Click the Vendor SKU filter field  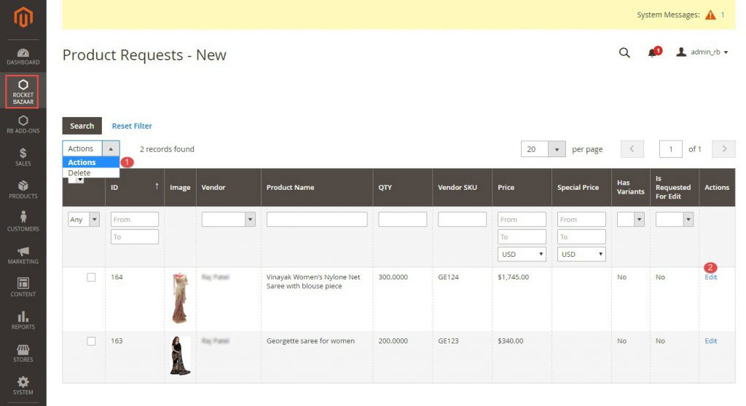pos(462,219)
